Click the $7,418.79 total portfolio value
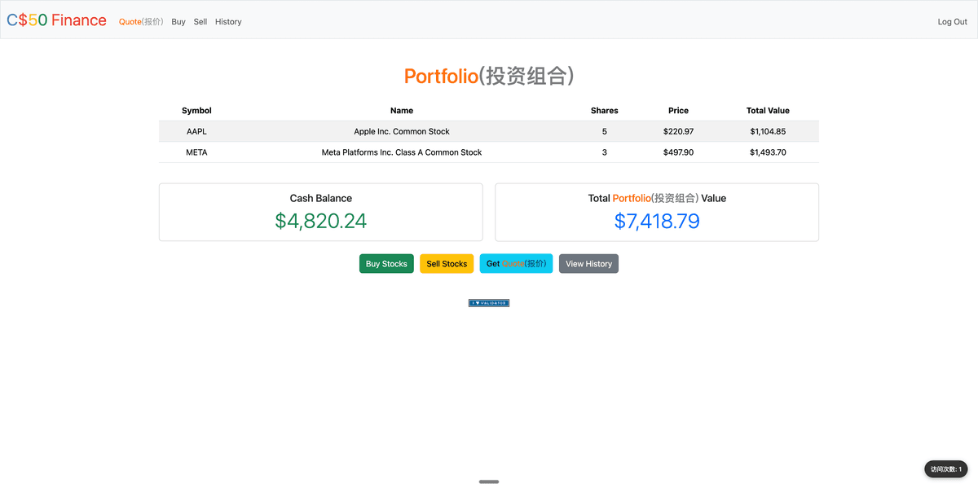Viewport: 978px width, 488px height. pos(657,221)
